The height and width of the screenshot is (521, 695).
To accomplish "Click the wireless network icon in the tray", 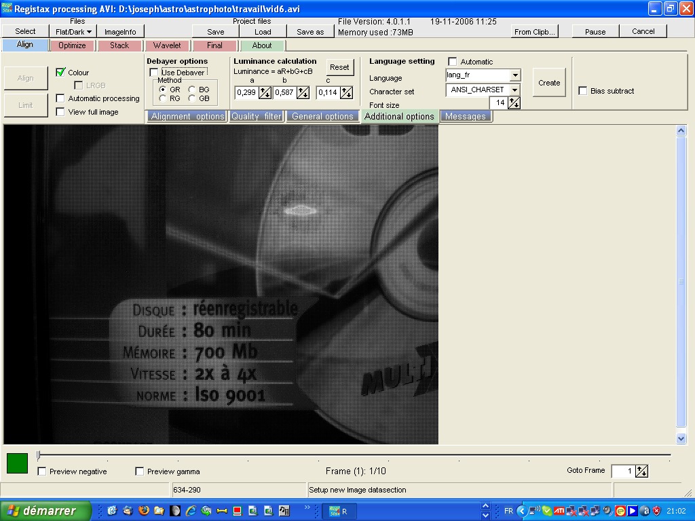I will [535, 511].
